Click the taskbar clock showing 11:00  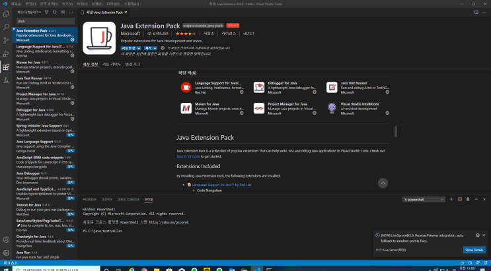pos(467,268)
